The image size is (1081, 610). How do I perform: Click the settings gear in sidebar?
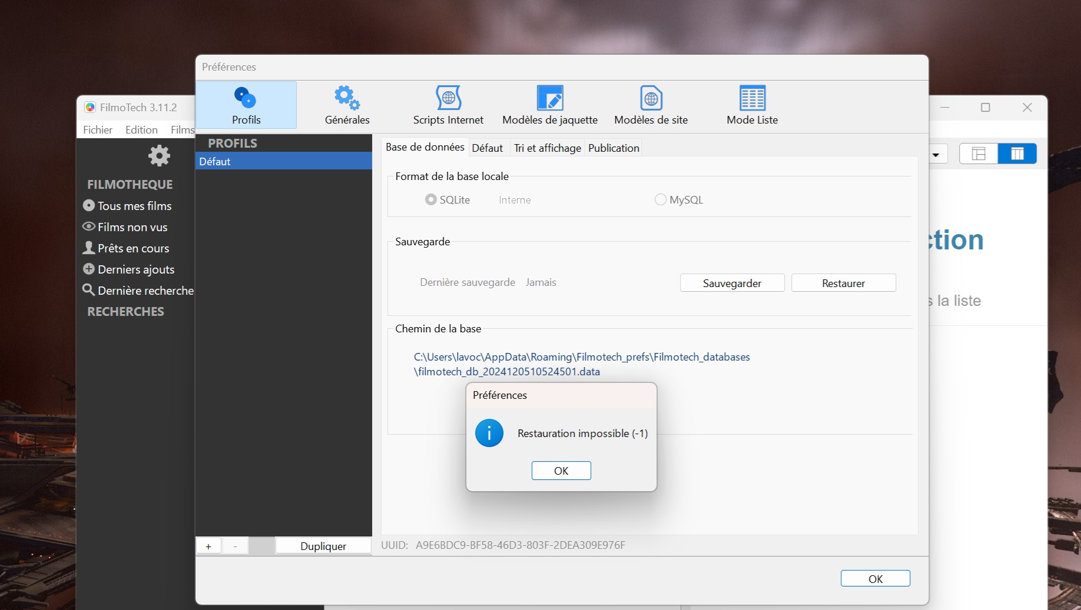click(x=159, y=156)
